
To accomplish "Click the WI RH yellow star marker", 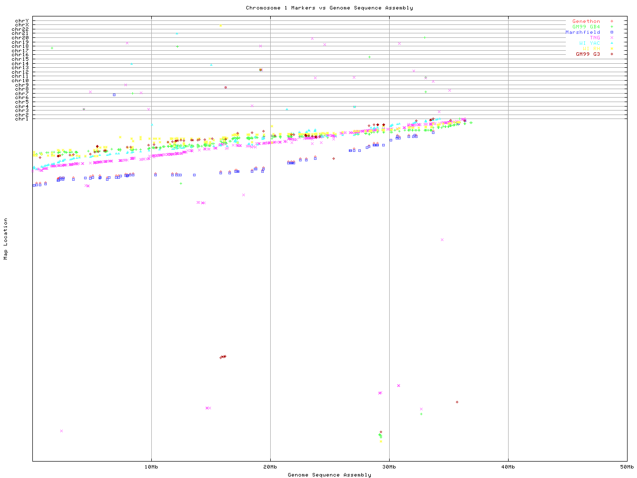I will pyautogui.click(x=612, y=49).
